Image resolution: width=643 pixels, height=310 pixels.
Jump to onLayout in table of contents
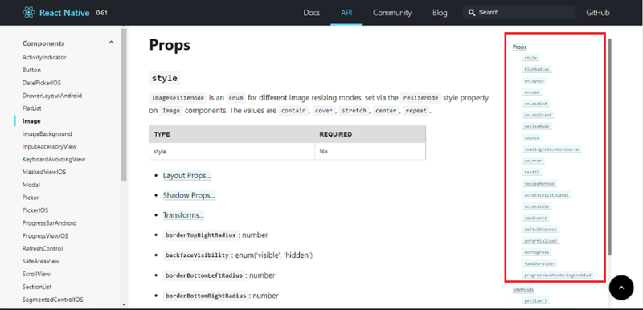(x=534, y=81)
